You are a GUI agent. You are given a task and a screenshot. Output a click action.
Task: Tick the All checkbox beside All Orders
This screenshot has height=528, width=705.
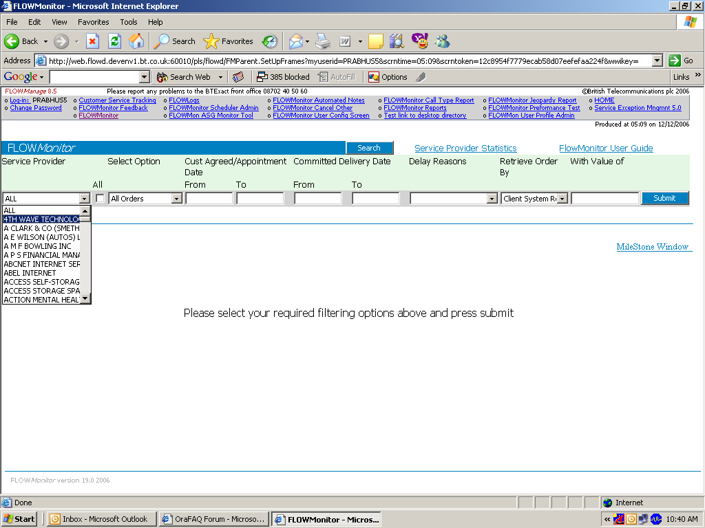(100, 199)
